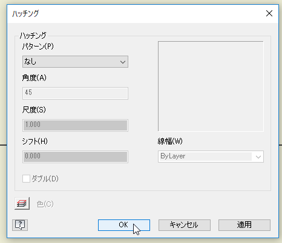Click the 角度 input field showing 45

click(x=75, y=93)
